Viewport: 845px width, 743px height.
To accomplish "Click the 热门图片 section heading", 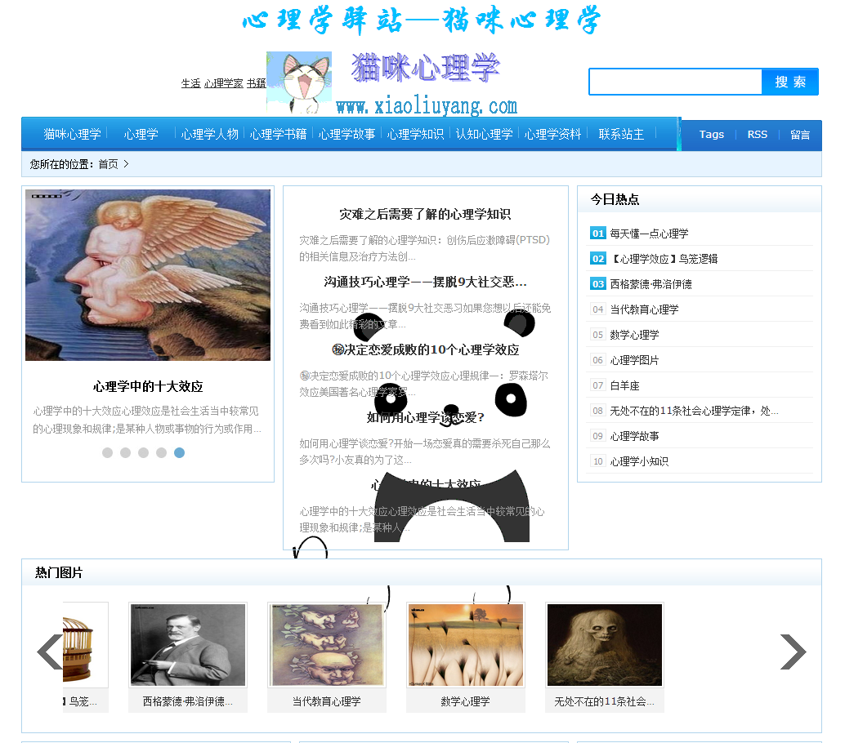I will [x=60, y=573].
